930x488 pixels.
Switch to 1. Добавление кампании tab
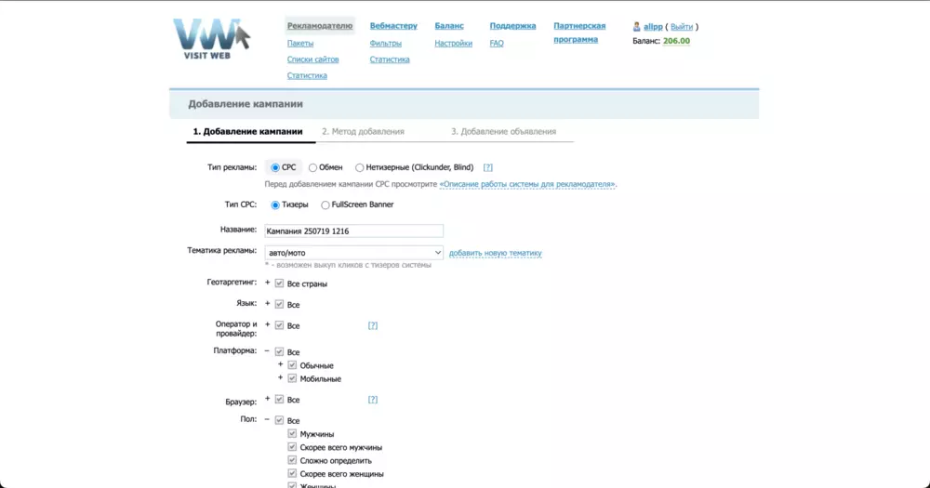tap(248, 132)
